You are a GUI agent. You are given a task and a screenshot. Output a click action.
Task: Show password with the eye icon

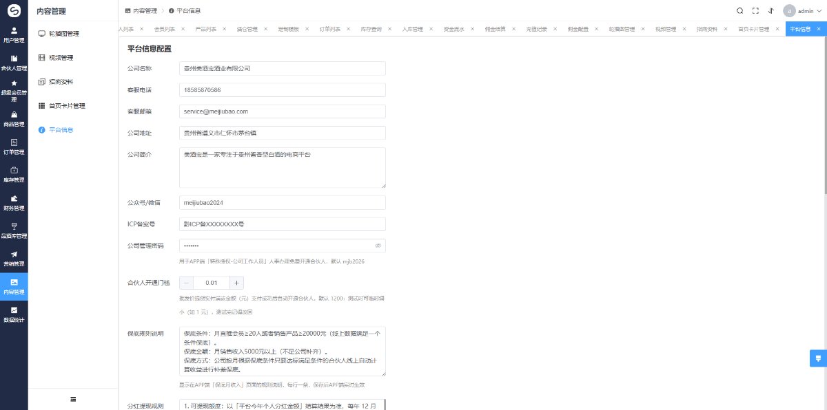(x=378, y=246)
